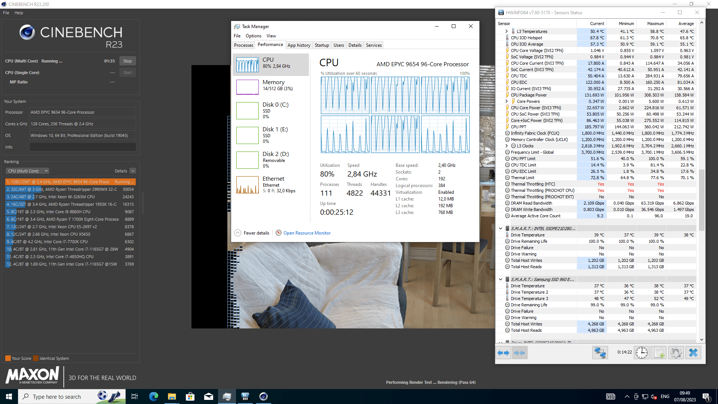Stop the CPU Multi Core test
This screenshot has height=404, width=718.
[127, 61]
